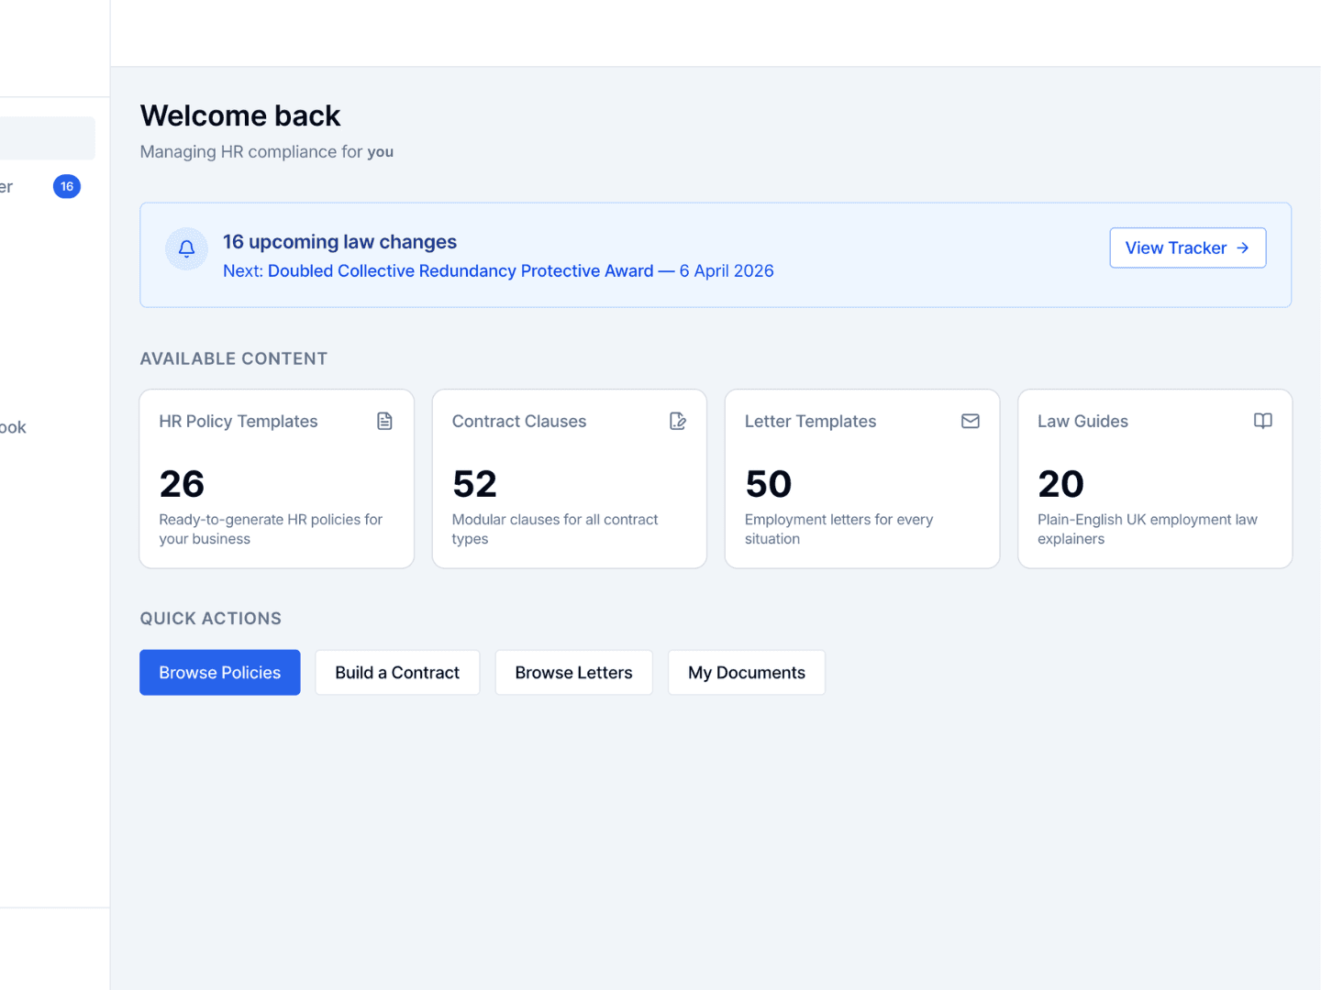Viewport: 1321px width, 990px height.
Task: Click the arrow inside the View Tracker button
Action: 1243,247
